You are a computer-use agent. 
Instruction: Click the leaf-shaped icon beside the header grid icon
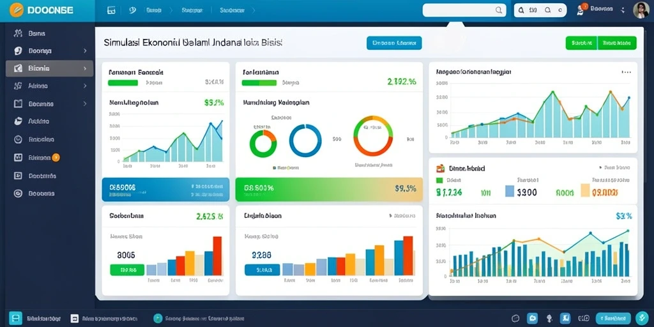click(133, 10)
